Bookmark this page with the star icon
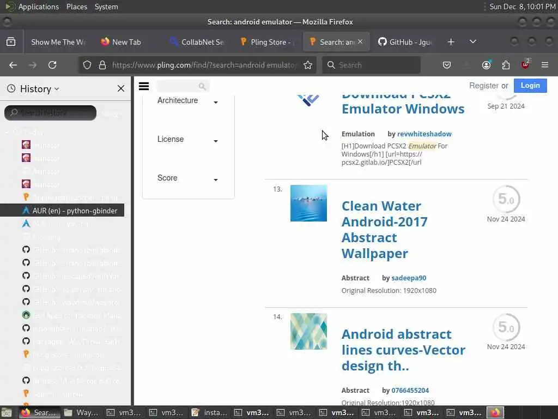Image resolution: width=558 pixels, height=419 pixels. coord(308,65)
